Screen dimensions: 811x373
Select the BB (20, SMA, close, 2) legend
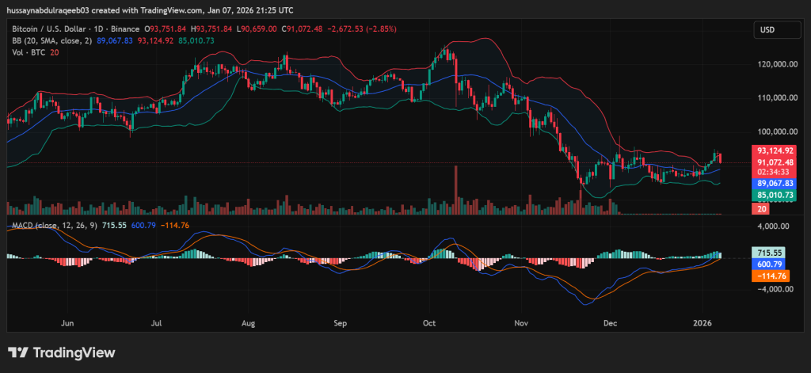tap(49, 40)
